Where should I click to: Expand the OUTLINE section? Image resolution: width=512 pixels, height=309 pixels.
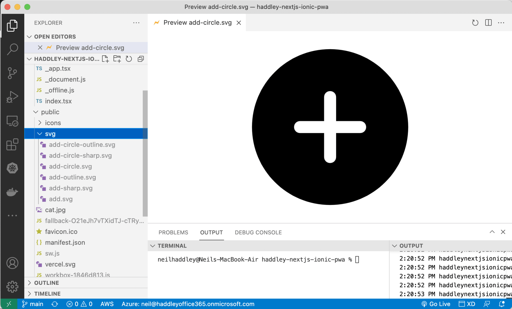(x=46, y=283)
